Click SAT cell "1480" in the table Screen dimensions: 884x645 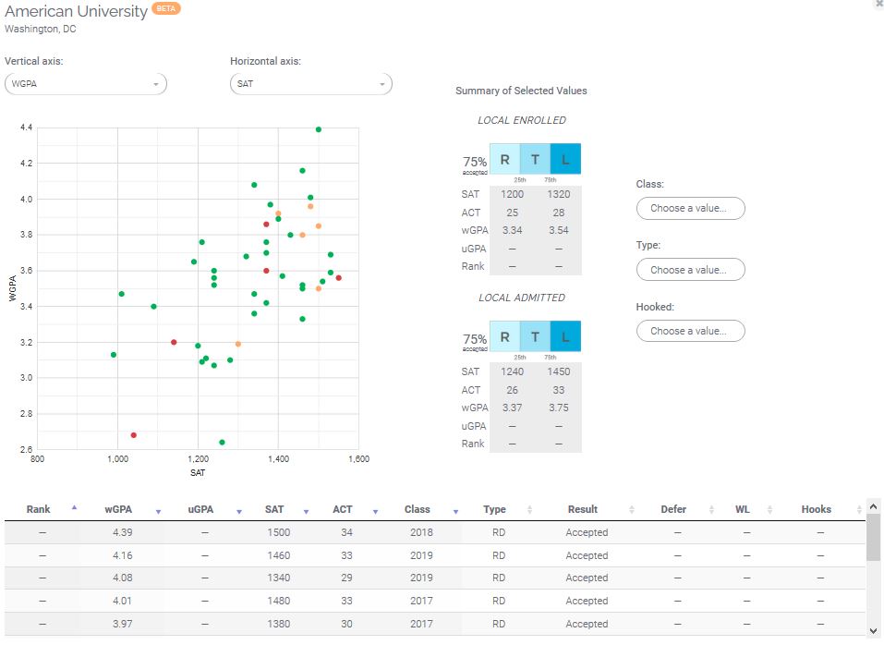pyautogui.click(x=279, y=601)
